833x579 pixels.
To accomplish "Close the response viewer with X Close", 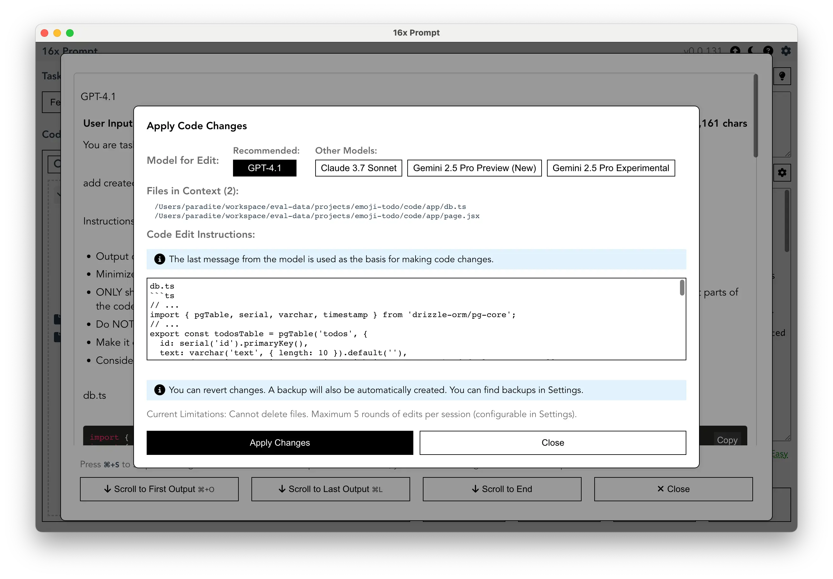I will coord(673,489).
